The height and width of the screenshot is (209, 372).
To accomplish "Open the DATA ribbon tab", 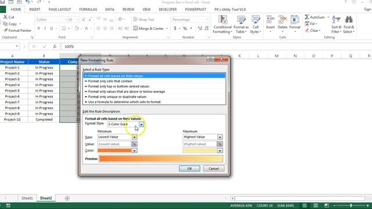I will point(110,9).
